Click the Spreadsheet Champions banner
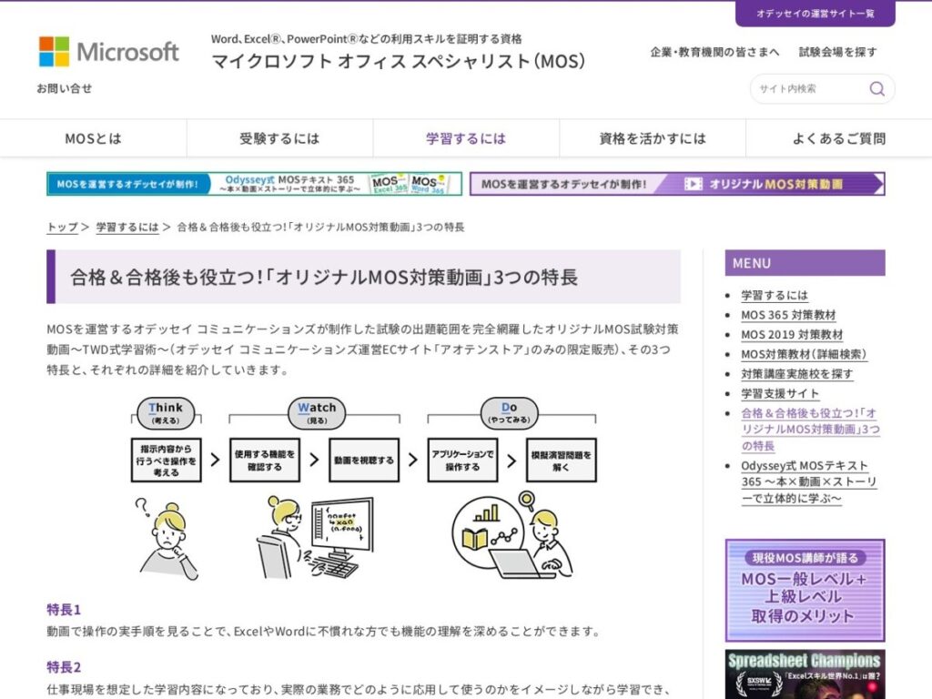The height and width of the screenshot is (699, 932). 805,674
